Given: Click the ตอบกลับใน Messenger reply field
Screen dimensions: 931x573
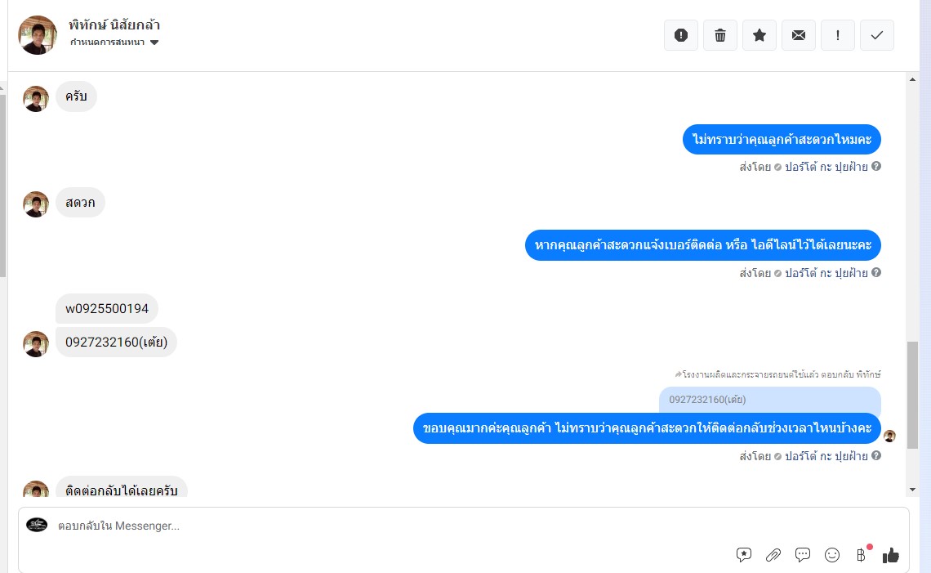Looking at the screenshot, I should 392,526.
